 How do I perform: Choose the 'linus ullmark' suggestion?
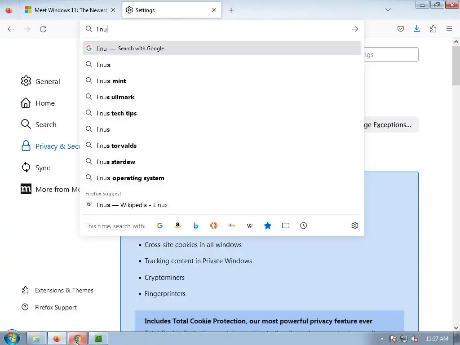pos(222,97)
